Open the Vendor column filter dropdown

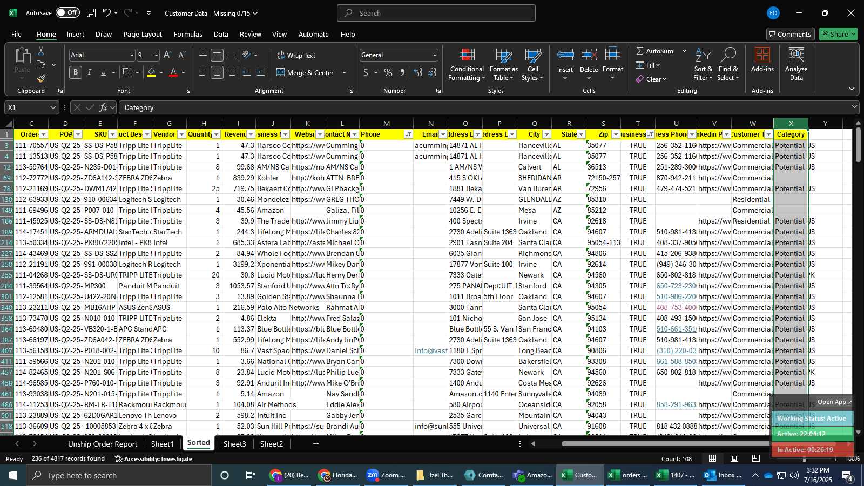pyautogui.click(x=181, y=134)
